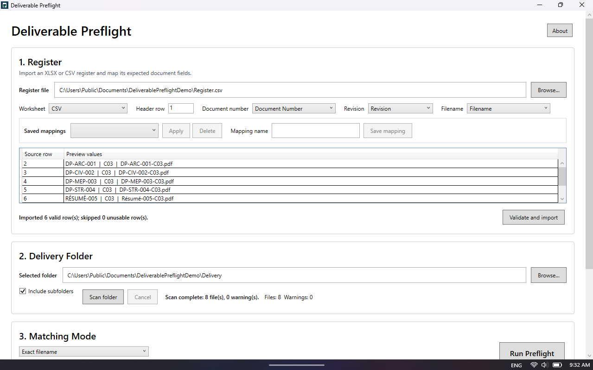Click the 'Files: 8' count text
Viewport: 593px width, 370px height.
click(x=273, y=297)
